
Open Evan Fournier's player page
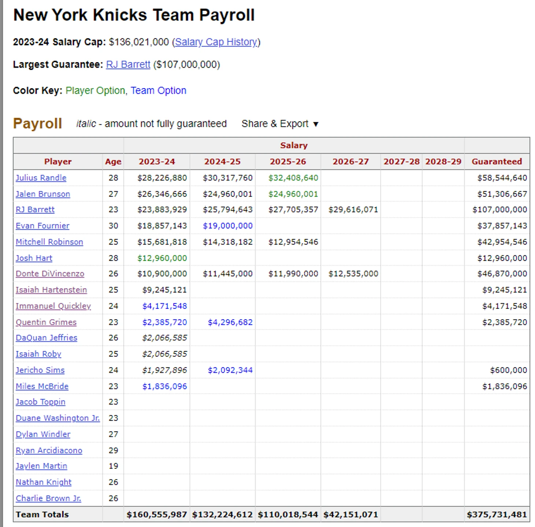tap(43, 226)
